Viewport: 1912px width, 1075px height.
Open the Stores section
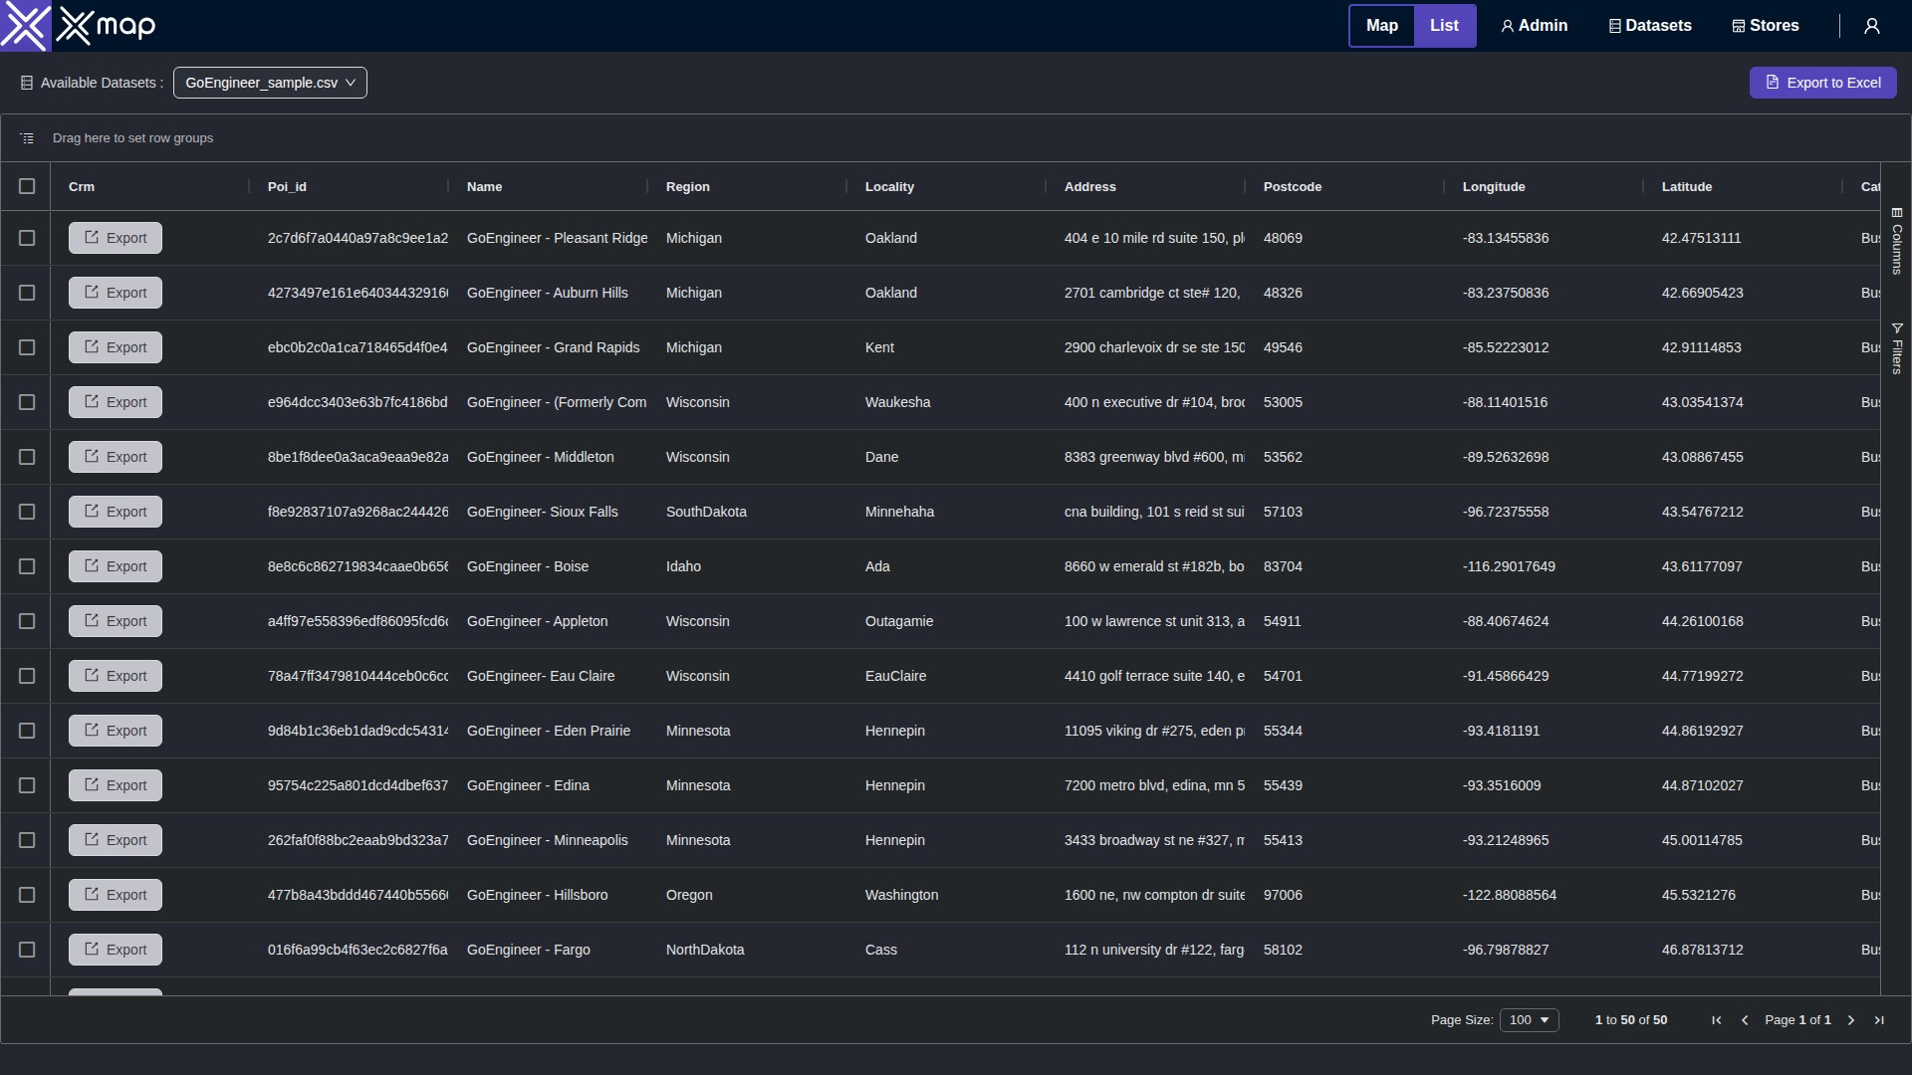click(1764, 25)
